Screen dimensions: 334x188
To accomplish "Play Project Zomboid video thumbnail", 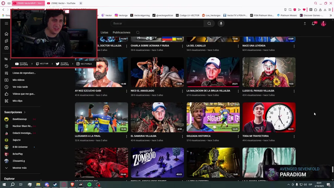I will [x=157, y=162].
